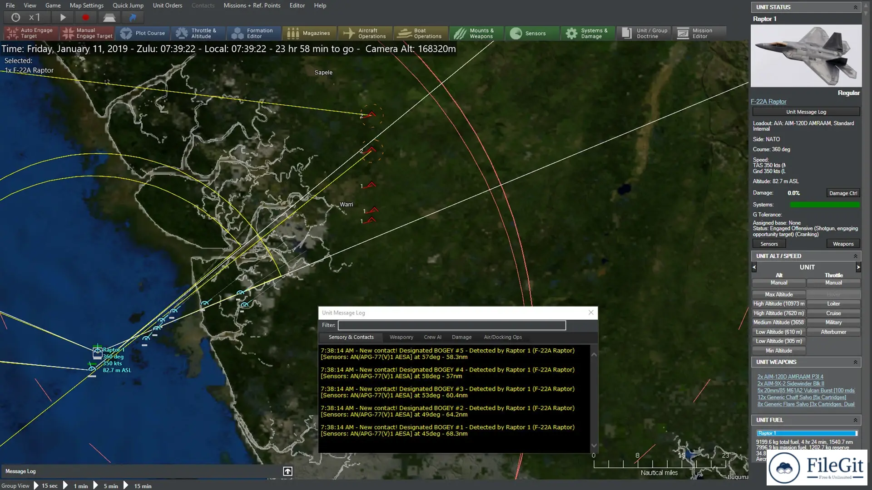Click the message log Filter field
This screenshot has height=490, width=872.
[x=452, y=325]
